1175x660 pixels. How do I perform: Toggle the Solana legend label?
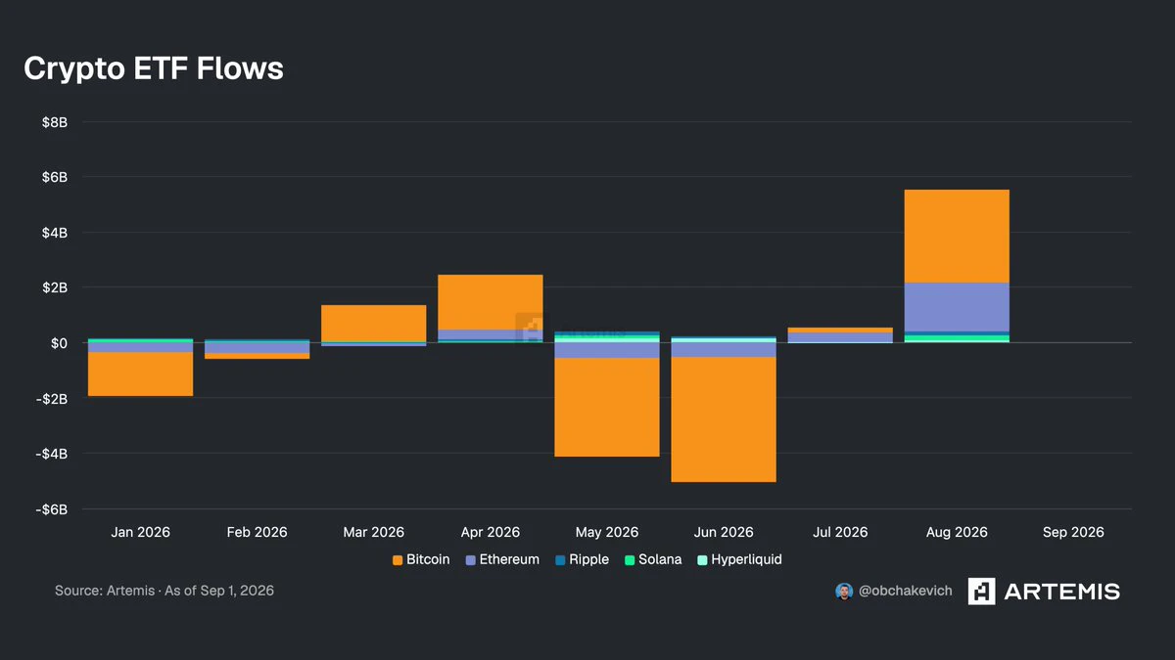point(660,560)
